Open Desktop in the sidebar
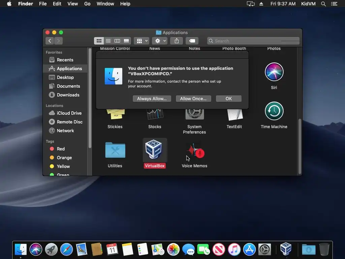Screen dimensions: 345x259 (x=65, y=77)
